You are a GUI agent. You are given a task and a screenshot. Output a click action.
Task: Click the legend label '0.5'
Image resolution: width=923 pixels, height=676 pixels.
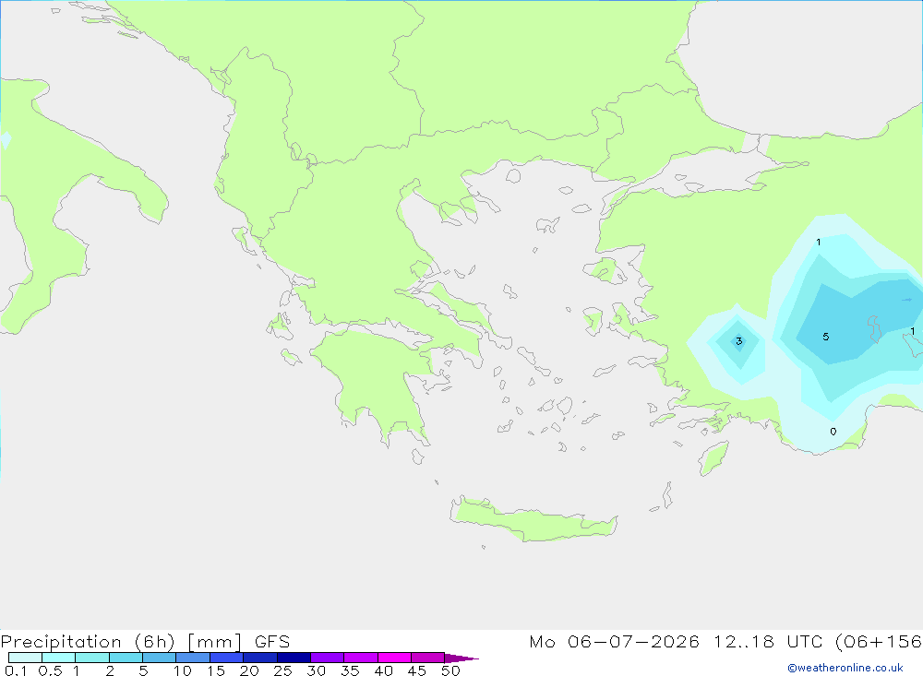click(50, 670)
